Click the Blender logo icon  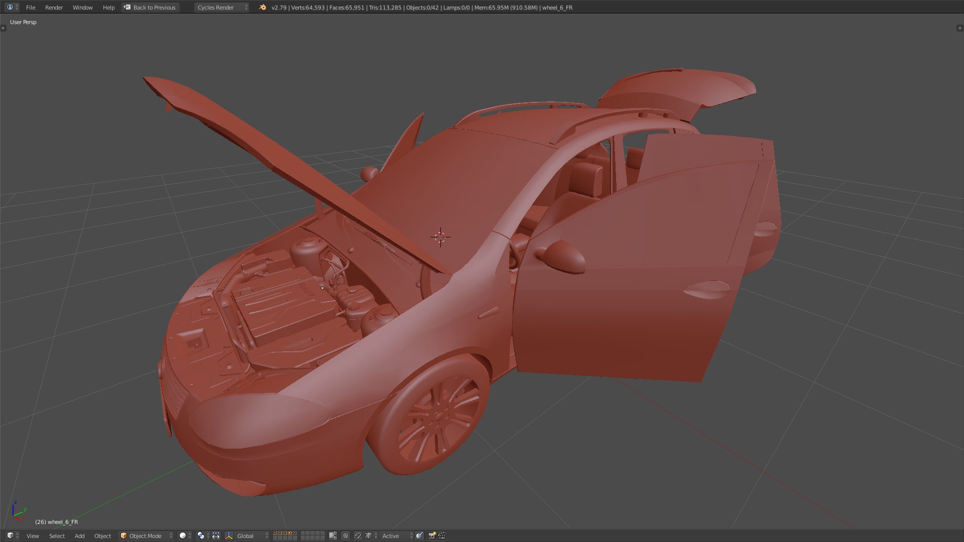point(263,7)
